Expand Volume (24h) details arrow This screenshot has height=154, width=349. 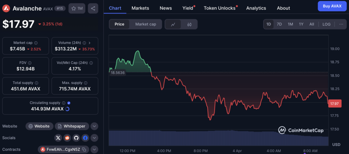click(x=90, y=43)
